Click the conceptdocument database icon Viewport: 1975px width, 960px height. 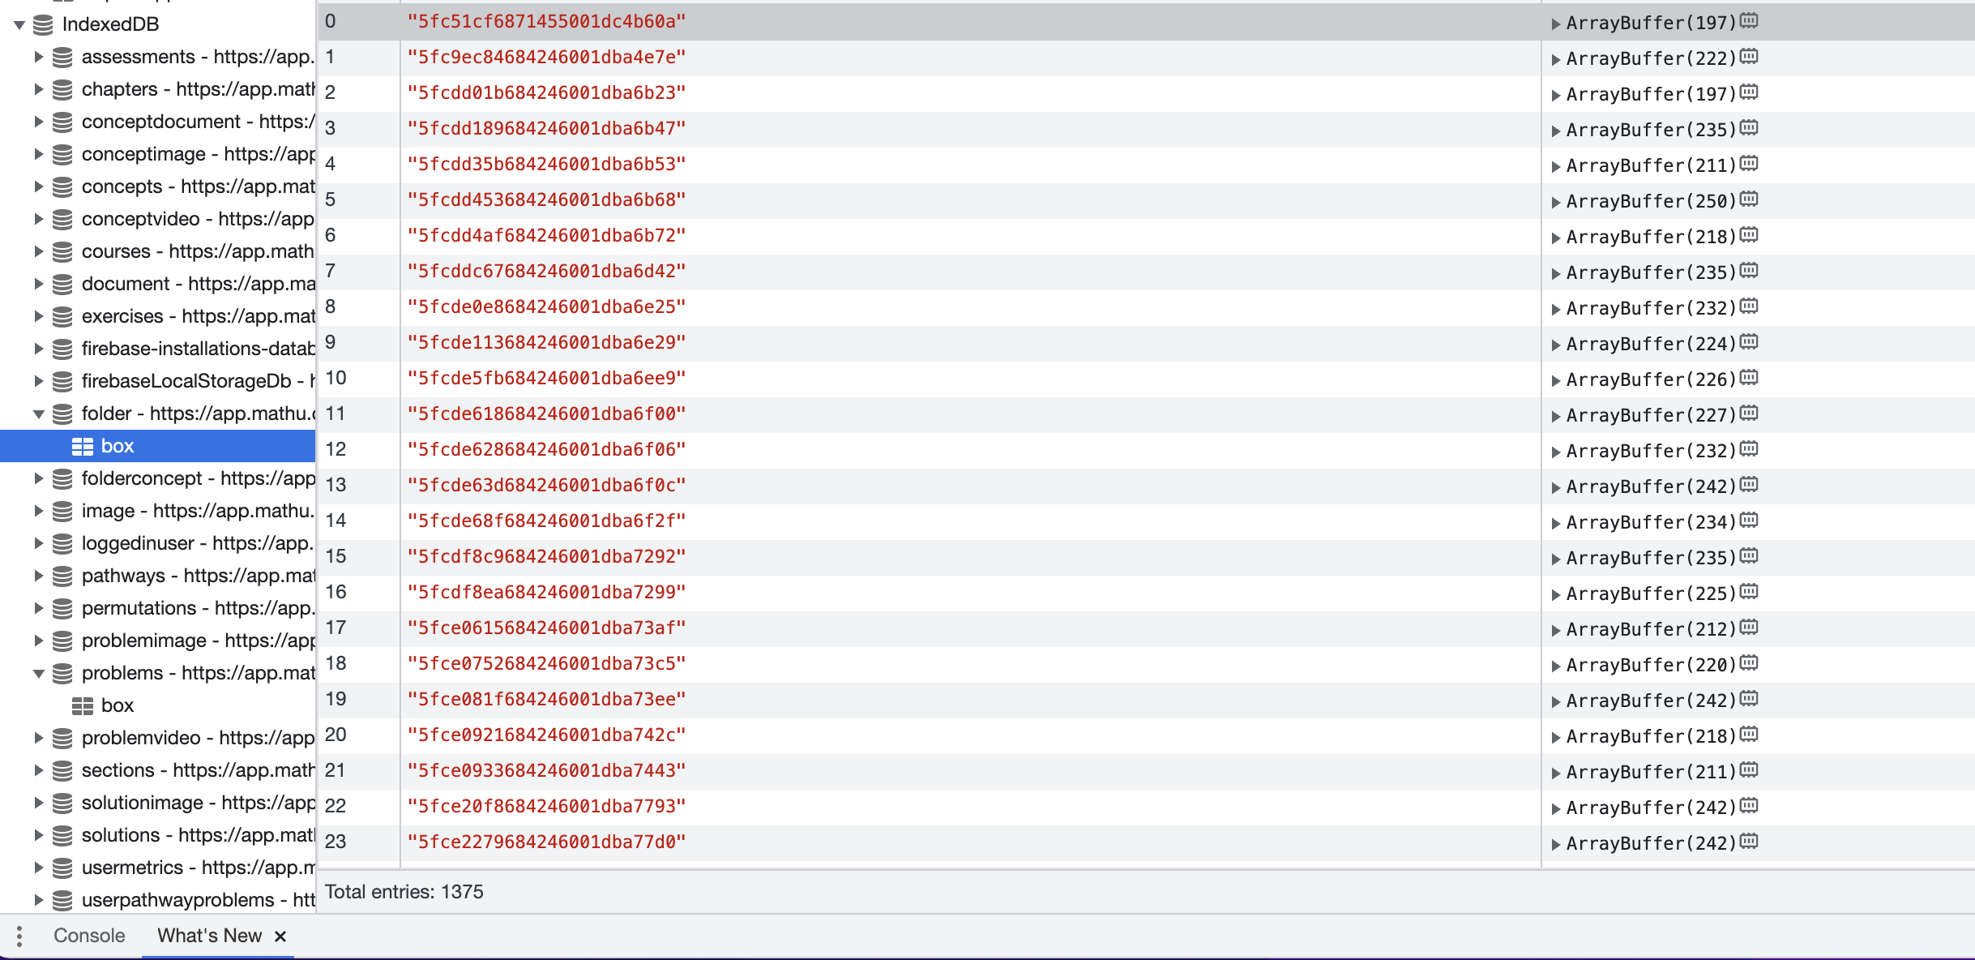pos(62,122)
